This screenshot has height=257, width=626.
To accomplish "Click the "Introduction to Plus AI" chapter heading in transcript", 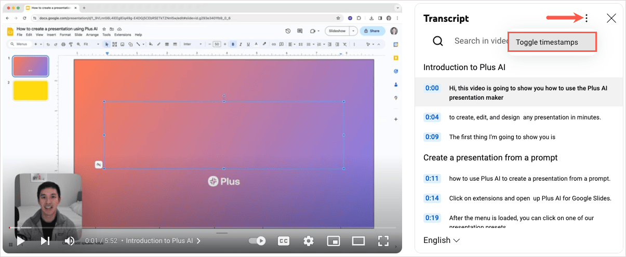I will click(x=464, y=67).
